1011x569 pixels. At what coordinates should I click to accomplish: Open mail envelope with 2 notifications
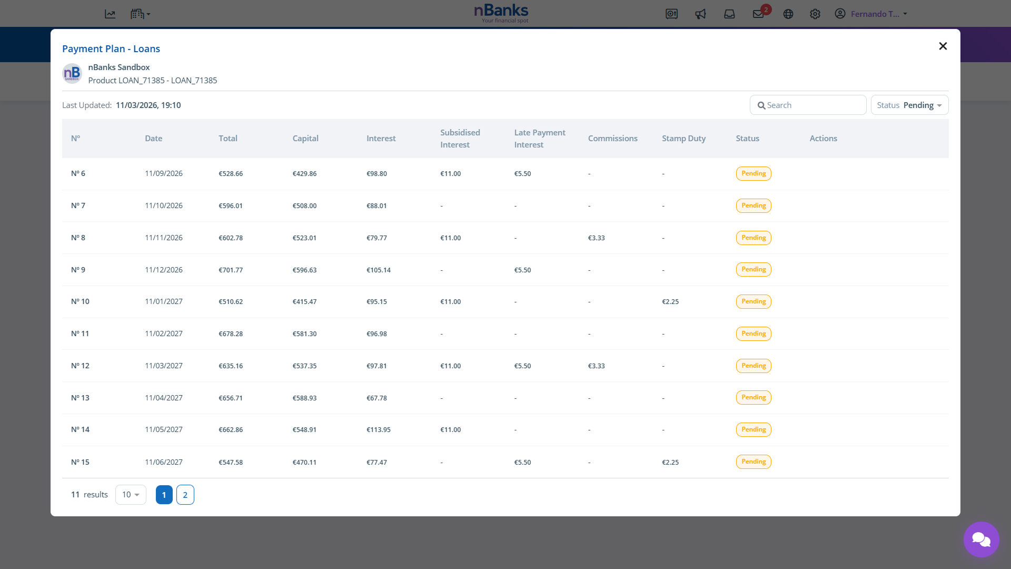(x=759, y=14)
